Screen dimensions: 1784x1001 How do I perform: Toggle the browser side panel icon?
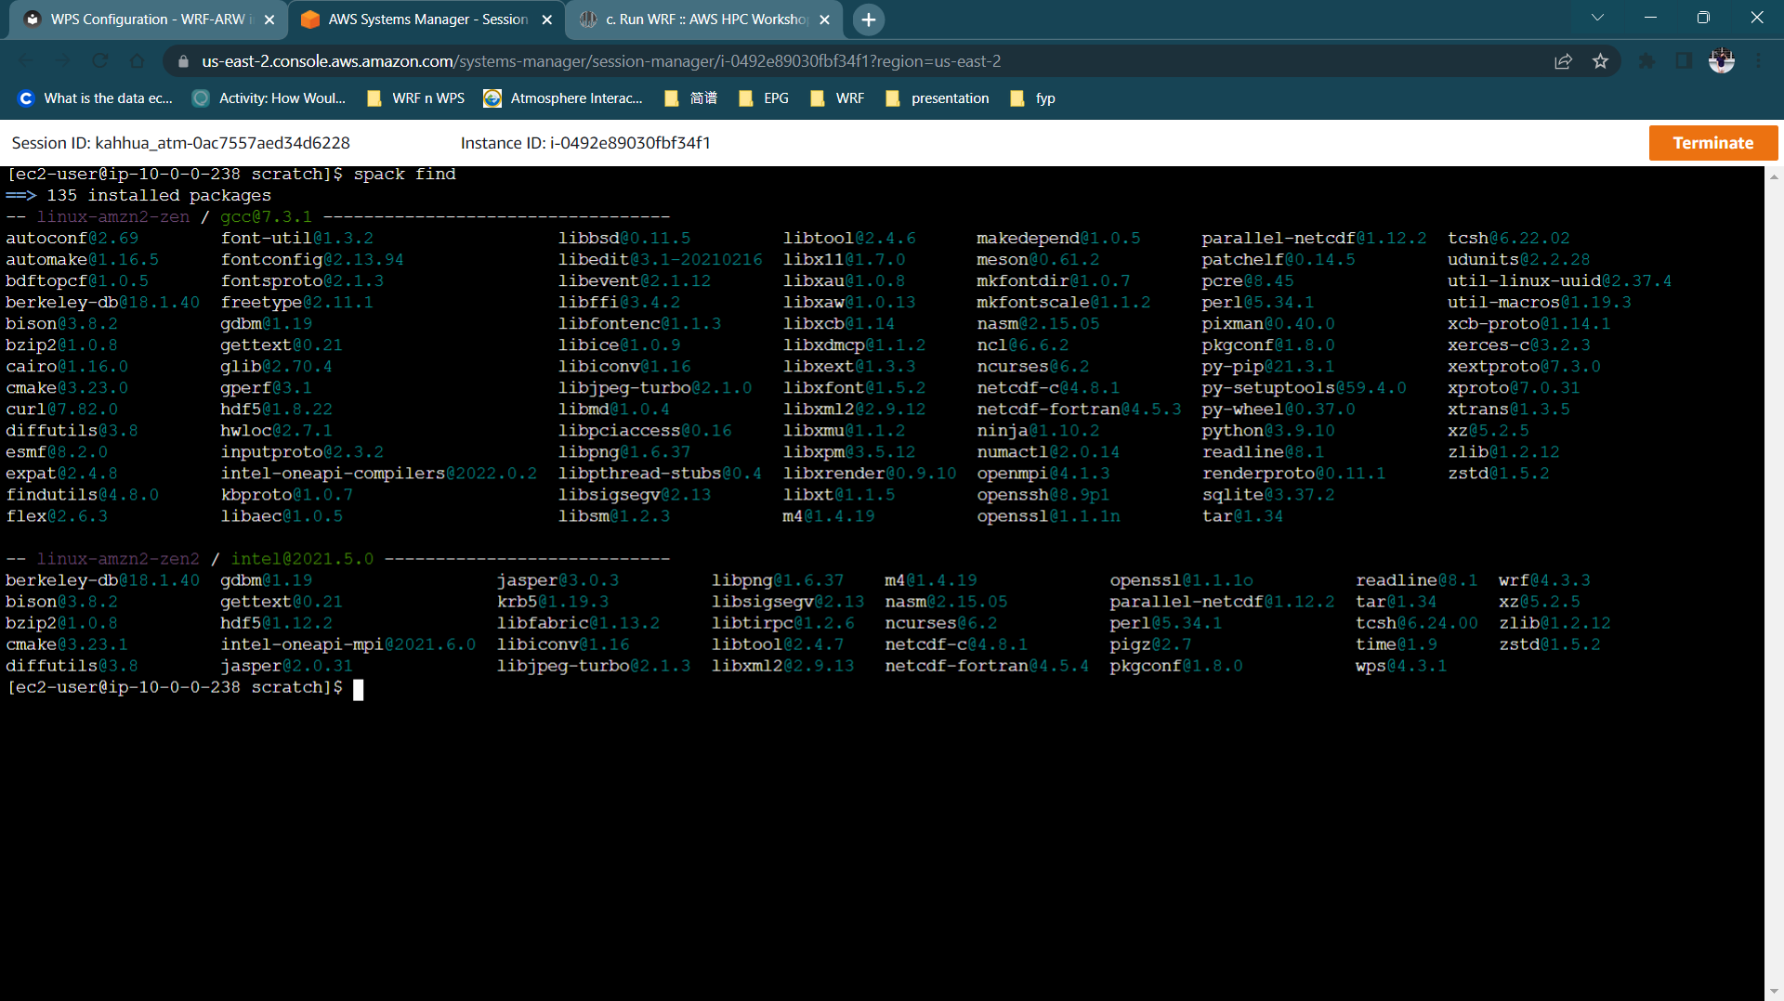pyautogui.click(x=1684, y=61)
